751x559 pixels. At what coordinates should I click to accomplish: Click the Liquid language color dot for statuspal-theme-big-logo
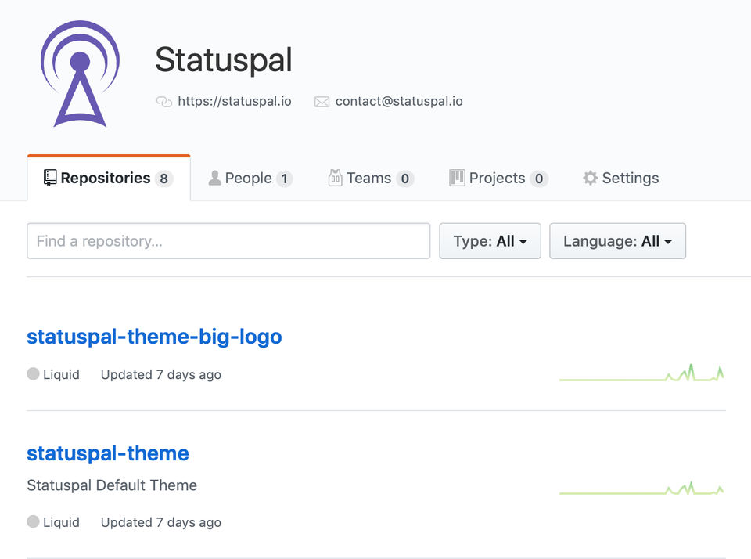(33, 374)
